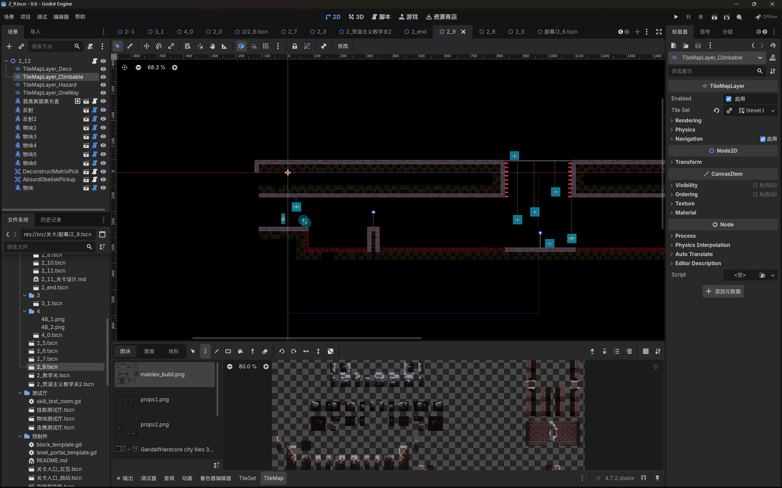Open the 视图 viewport menu button

point(342,46)
